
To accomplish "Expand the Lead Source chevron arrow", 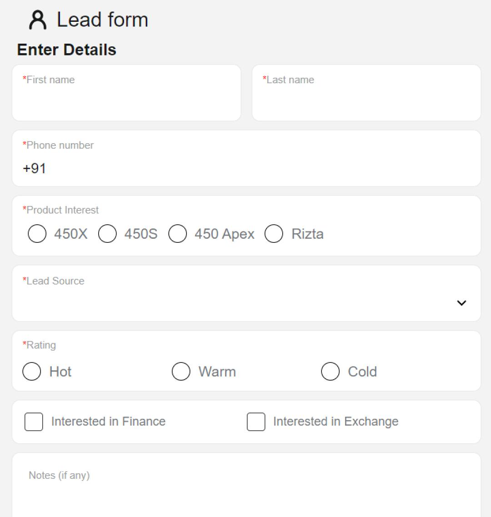I will tap(461, 303).
